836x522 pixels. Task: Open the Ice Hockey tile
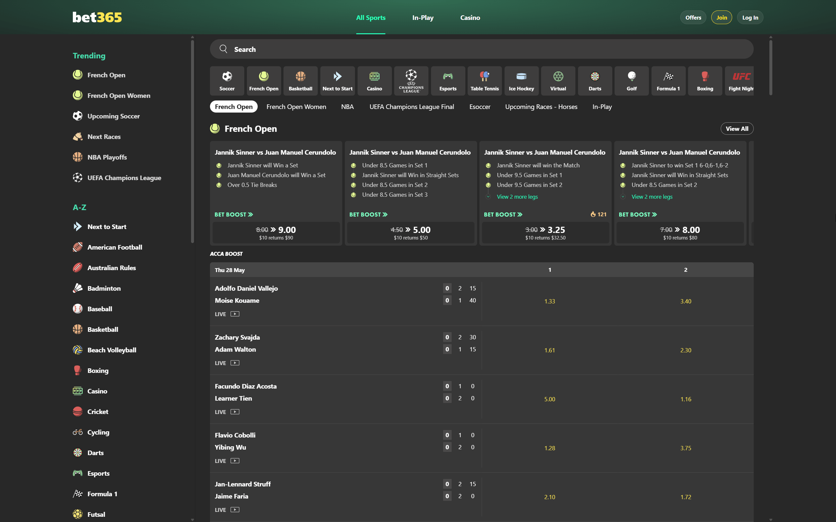[x=521, y=81]
